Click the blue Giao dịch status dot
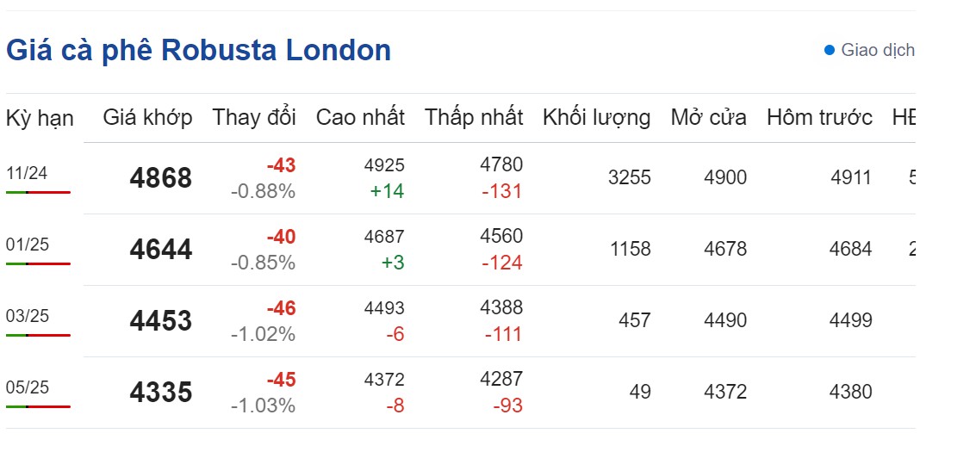976x452 pixels. tap(830, 50)
